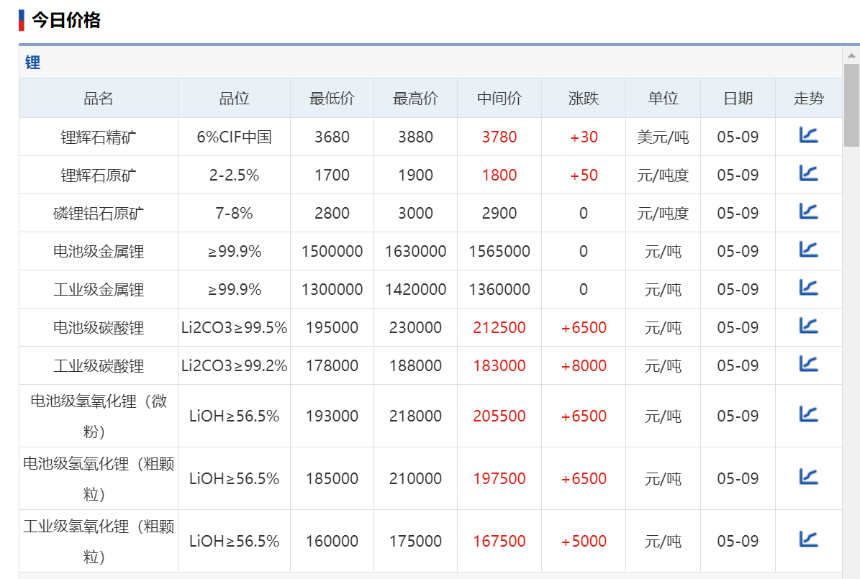The width and height of the screenshot is (860, 579).
Task: Click the scrollbar up arrow
Action: (851, 55)
